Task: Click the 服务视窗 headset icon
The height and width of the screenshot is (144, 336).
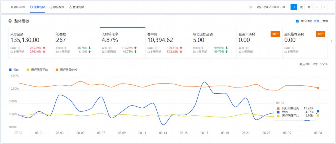Action: (51, 7)
